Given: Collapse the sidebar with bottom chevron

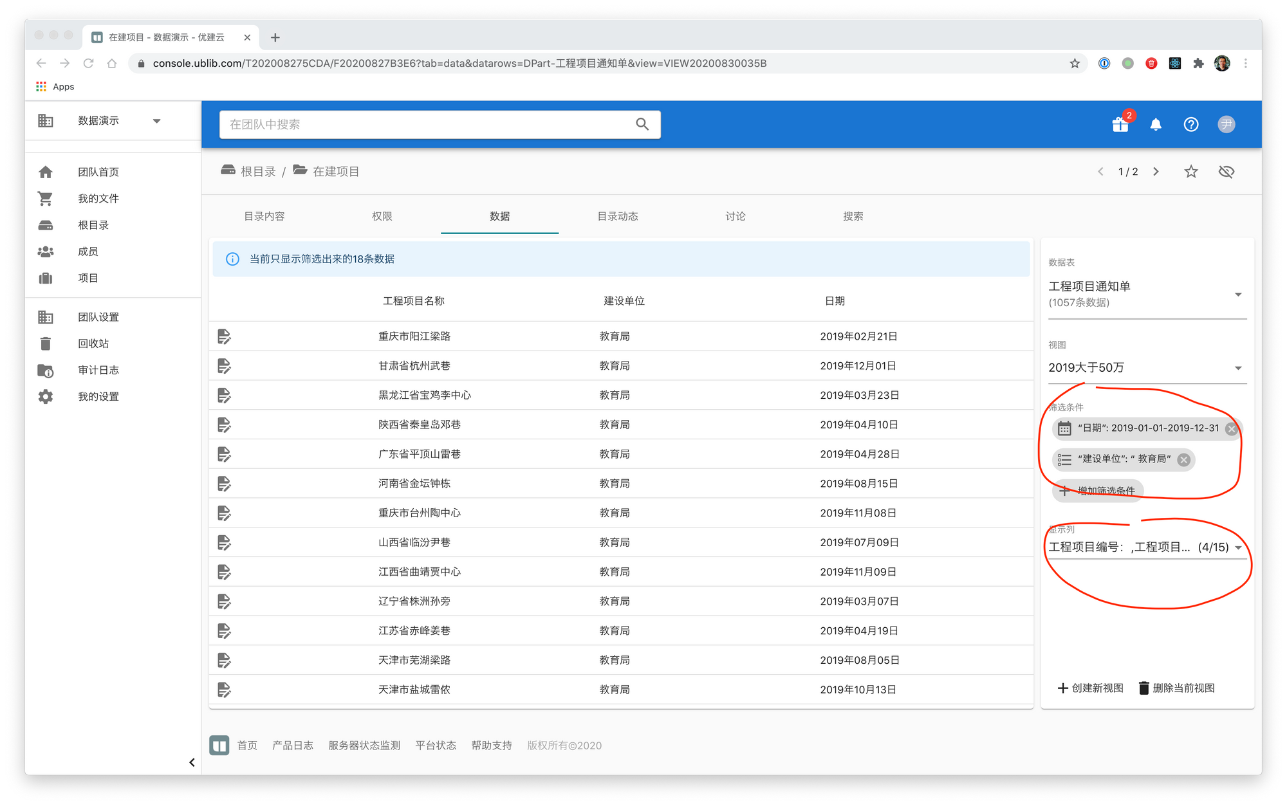Looking at the screenshot, I should (192, 762).
